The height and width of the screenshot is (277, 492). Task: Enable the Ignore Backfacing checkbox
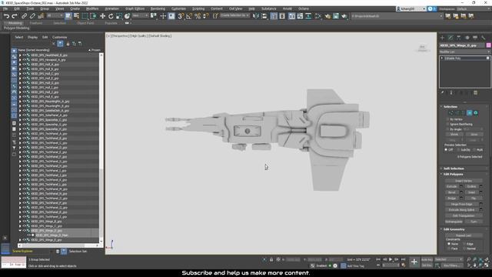447,125
